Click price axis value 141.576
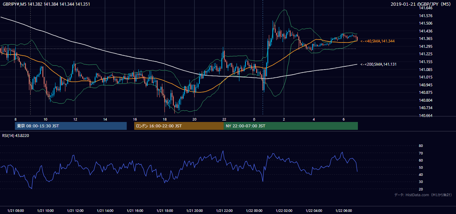The height and width of the screenshot is (214, 456). [426, 16]
